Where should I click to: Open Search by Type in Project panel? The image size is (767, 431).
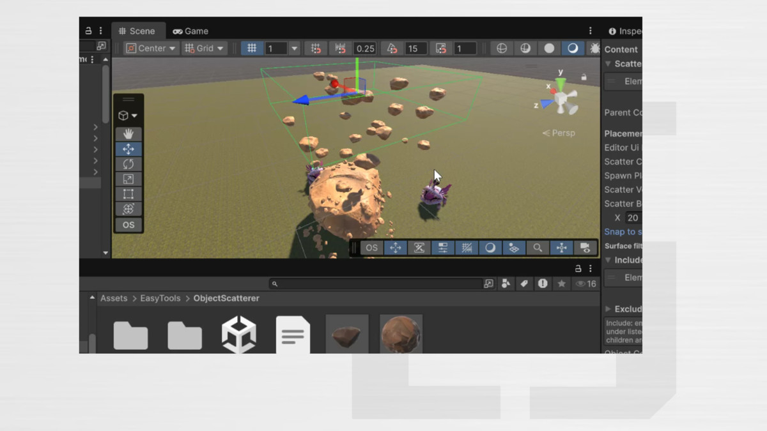pyautogui.click(x=506, y=284)
